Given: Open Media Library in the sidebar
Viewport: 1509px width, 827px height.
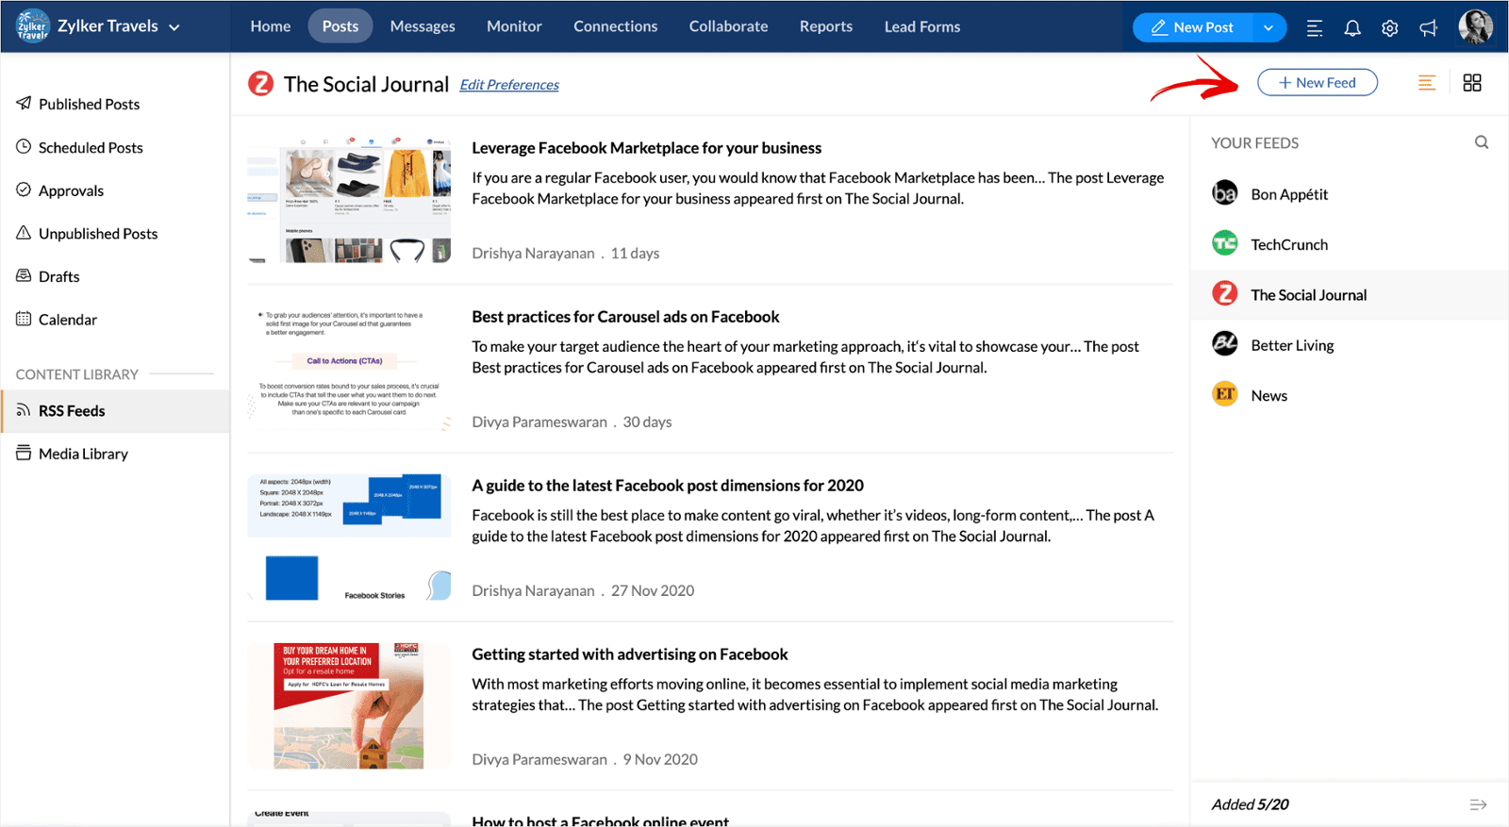Looking at the screenshot, I should [x=115, y=454].
